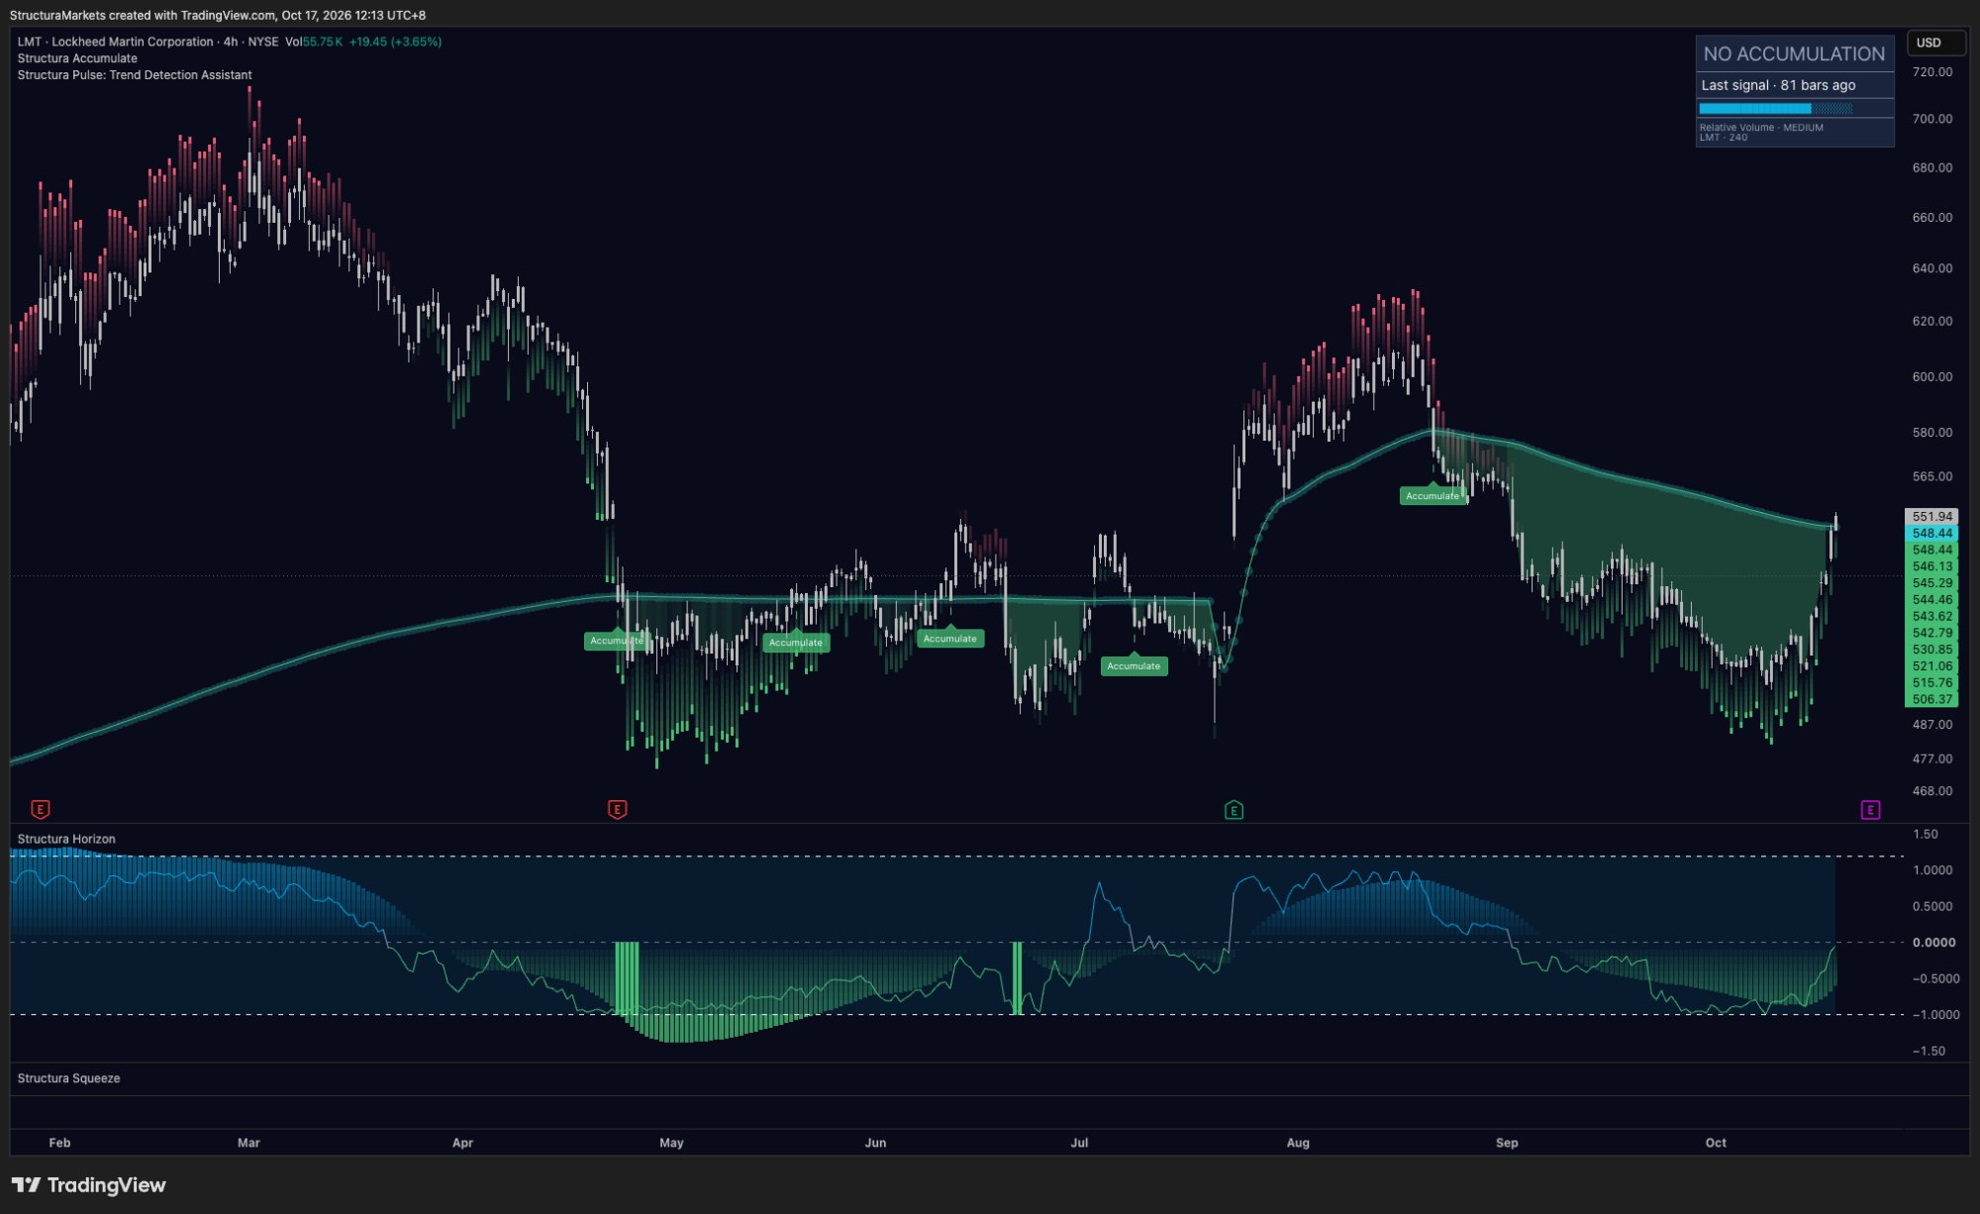Click the red earnings E marker in late April
Viewport: 1980px width, 1214px height.
tap(617, 809)
